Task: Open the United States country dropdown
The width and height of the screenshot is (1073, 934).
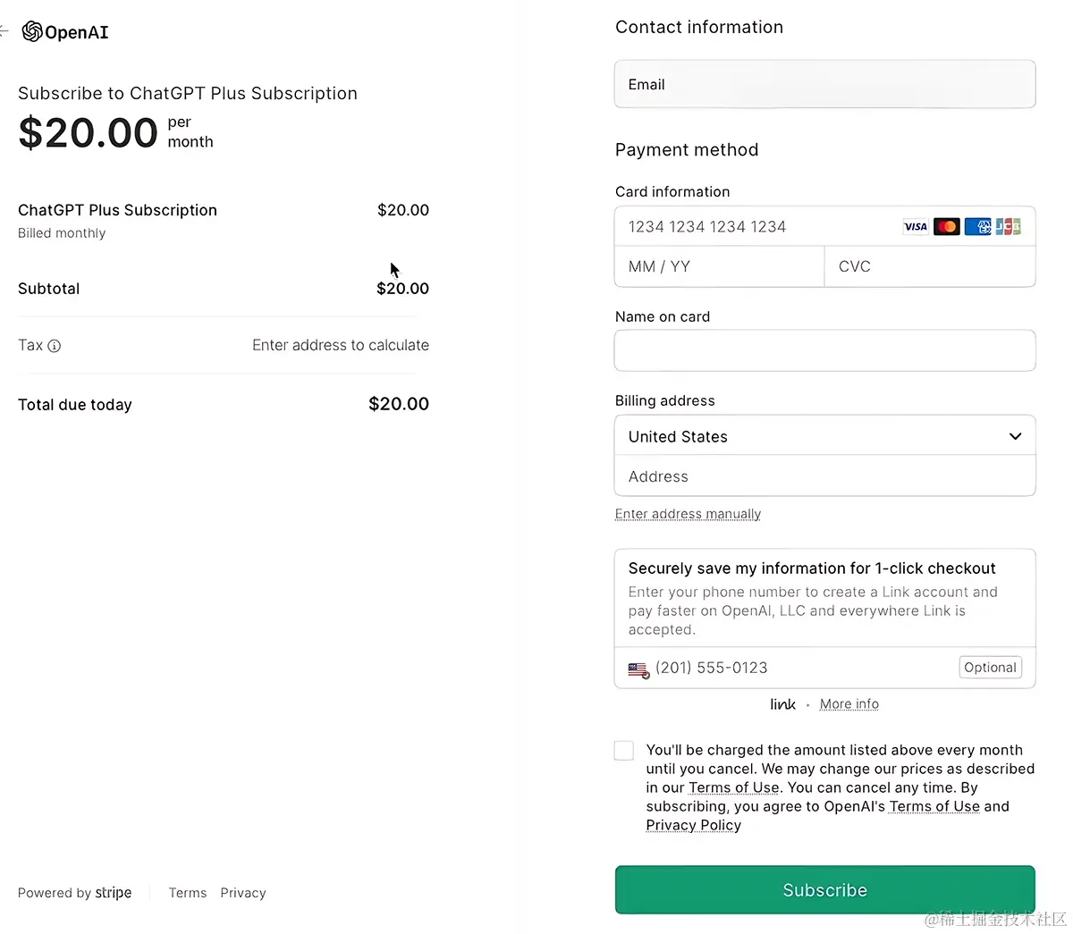Action: tap(824, 436)
